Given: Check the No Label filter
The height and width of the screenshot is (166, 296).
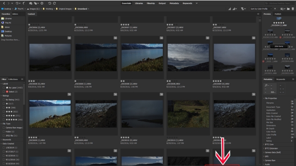Looking at the screenshot, I should point(4,88).
